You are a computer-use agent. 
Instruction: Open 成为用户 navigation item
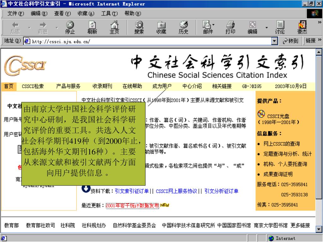(162, 86)
